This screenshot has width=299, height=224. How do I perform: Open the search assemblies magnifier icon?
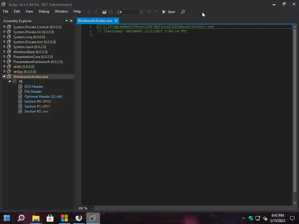tap(183, 12)
